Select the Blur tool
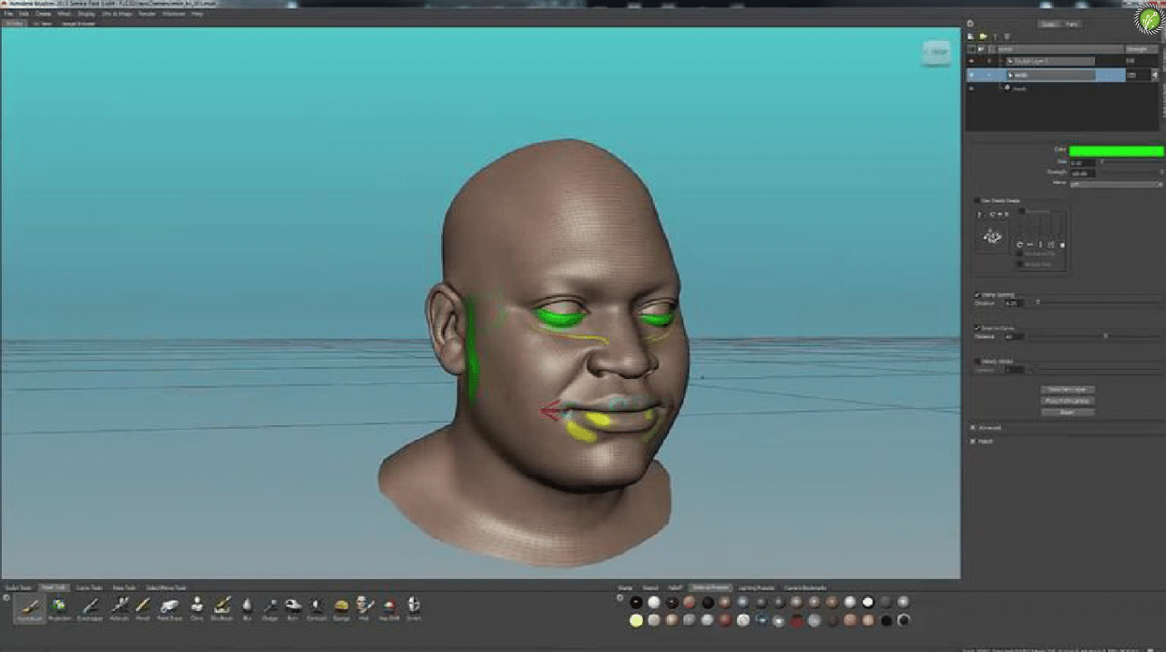 [247, 606]
